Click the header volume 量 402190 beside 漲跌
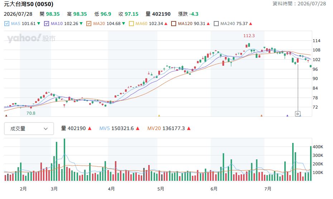The image size is (333, 199). 158,14
